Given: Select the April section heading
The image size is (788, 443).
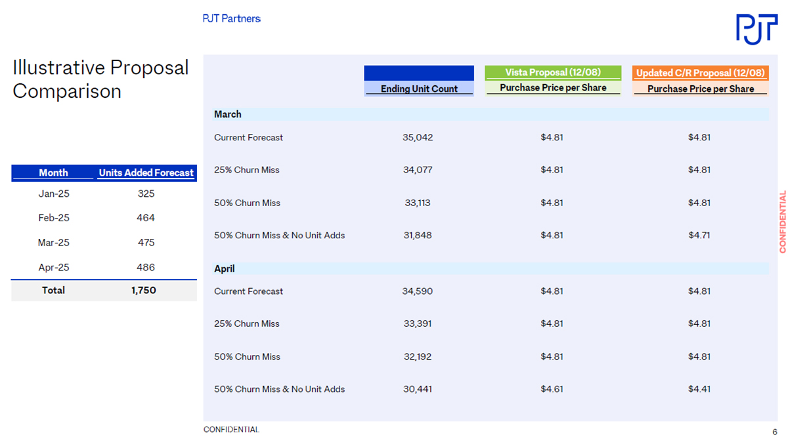Looking at the screenshot, I should point(225,268).
